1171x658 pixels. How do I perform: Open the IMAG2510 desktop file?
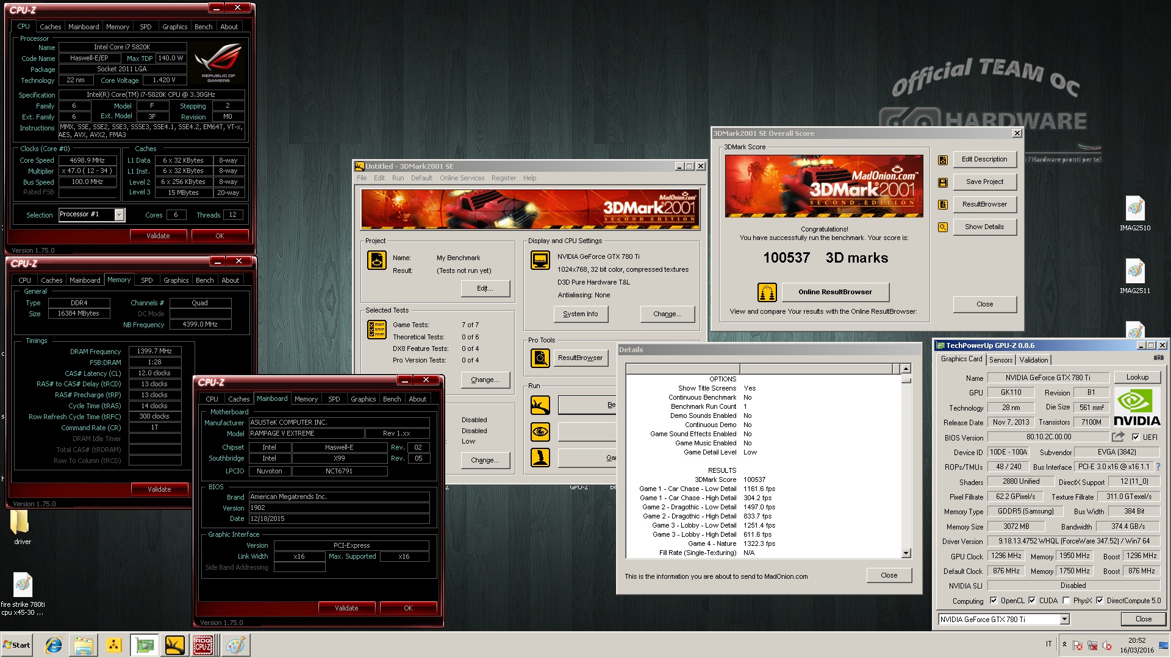click(x=1135, y=213)
